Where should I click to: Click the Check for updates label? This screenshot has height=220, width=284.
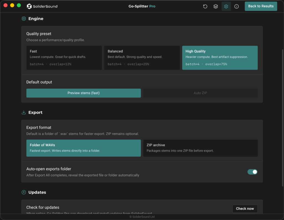pos(43,207)
